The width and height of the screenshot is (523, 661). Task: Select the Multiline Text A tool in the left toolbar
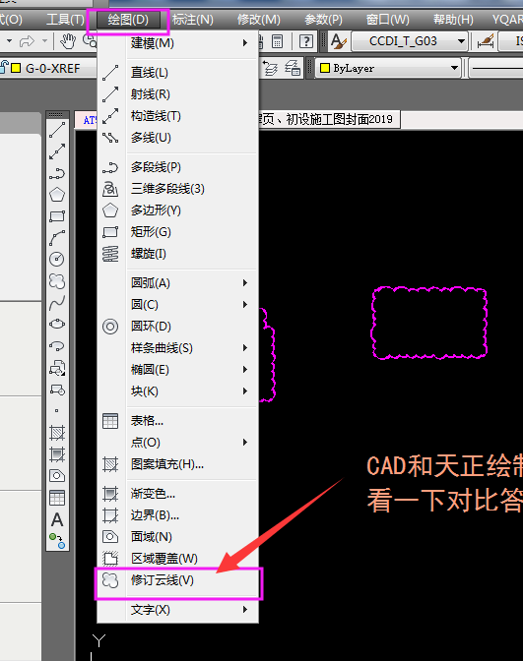tap(57, 519)
